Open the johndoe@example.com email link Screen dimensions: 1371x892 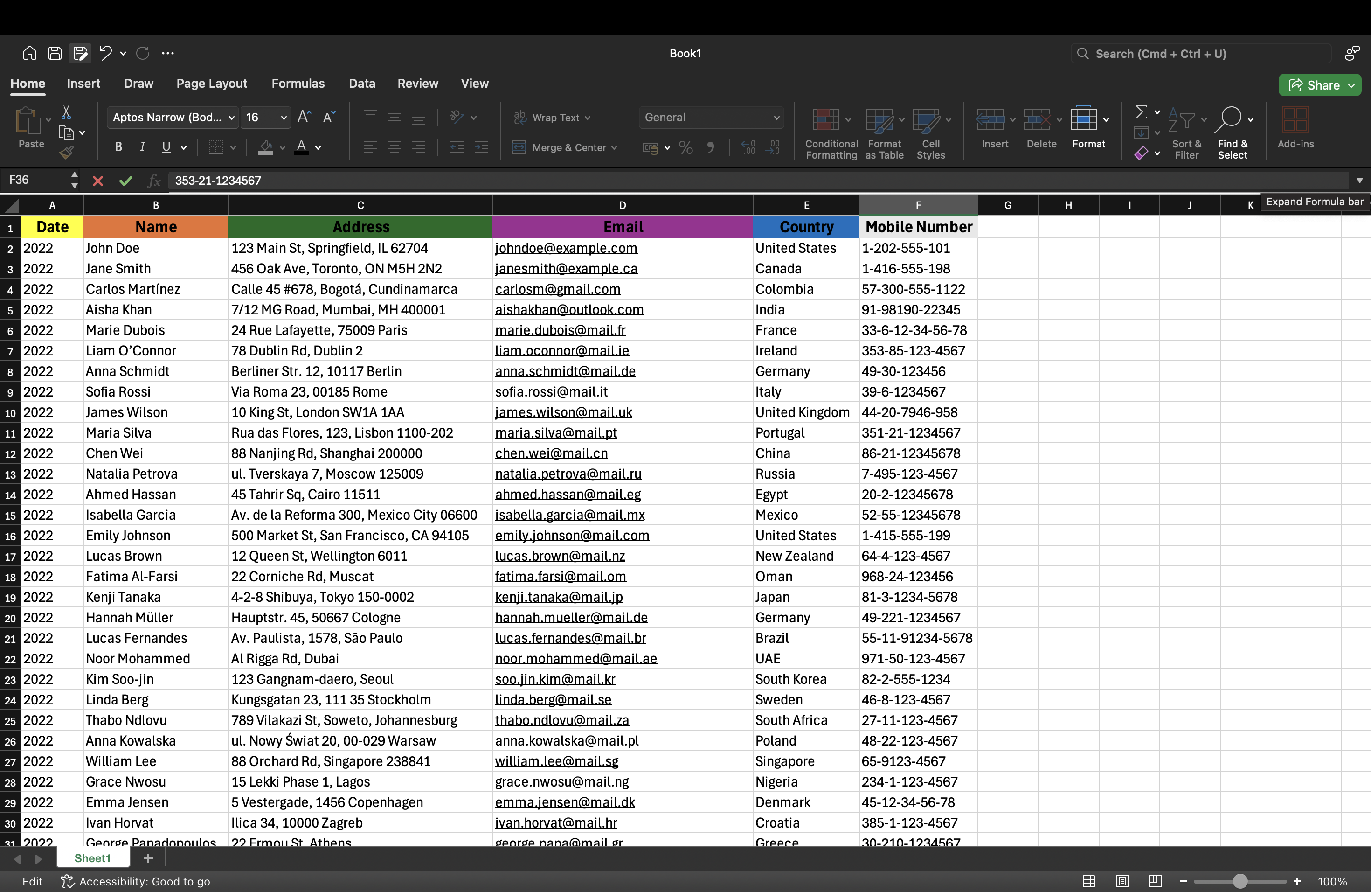(x=566, y=248)
